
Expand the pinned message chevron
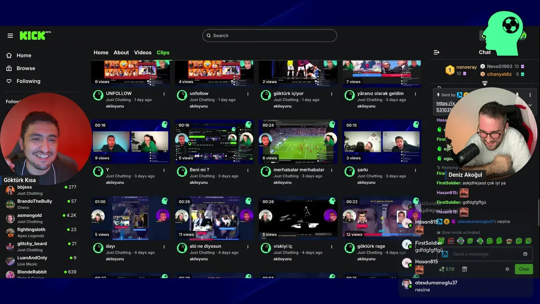click(x=530, y=105)
